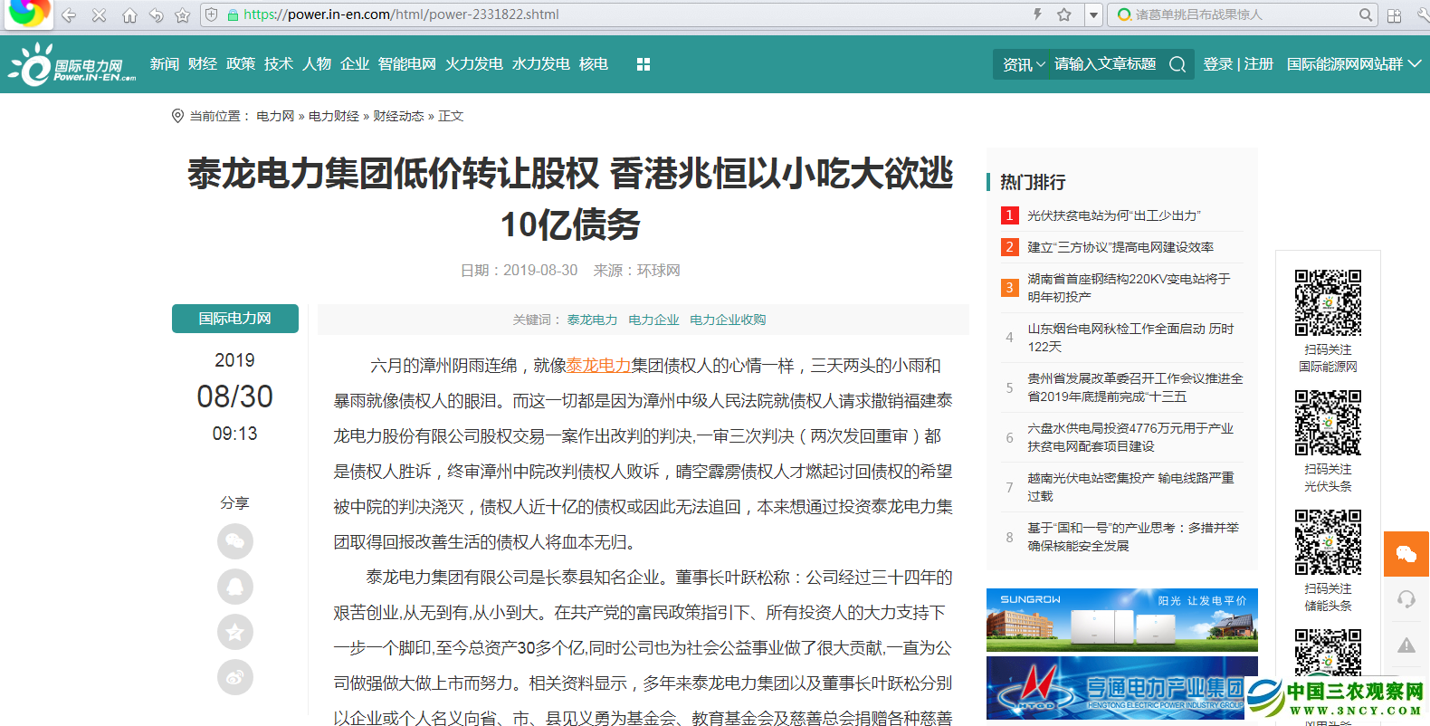Open ranked article 湖南省首座钢结构220KV变电站

click(1129, 288)
